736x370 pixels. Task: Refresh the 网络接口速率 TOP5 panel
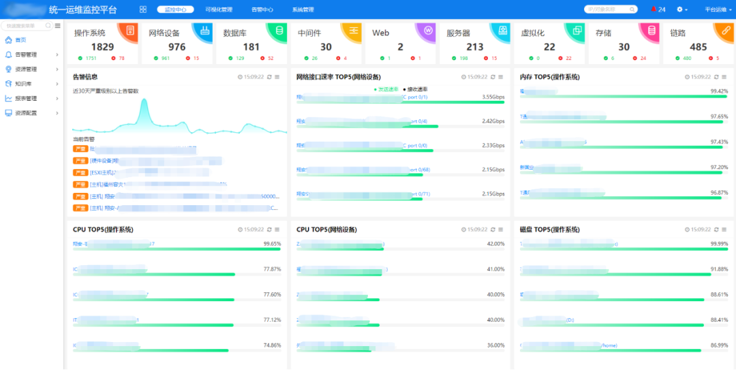coord(493,77)
